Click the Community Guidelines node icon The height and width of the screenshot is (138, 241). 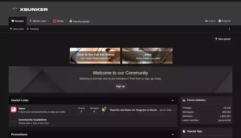tap(14, 121)
